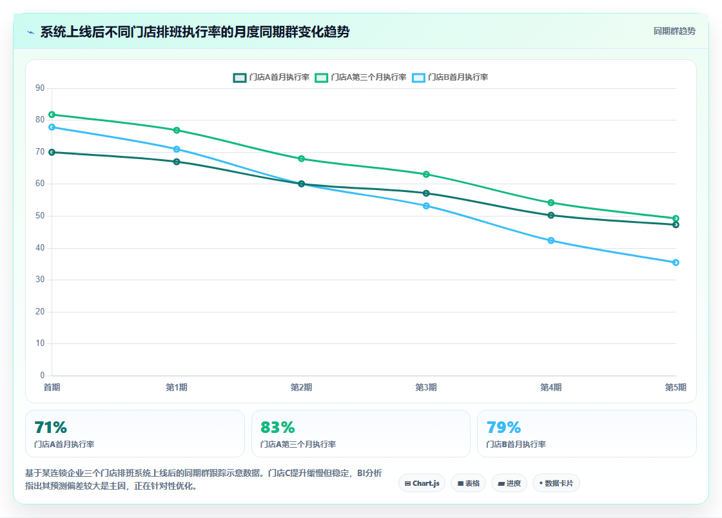Image resolution: width=722 pixels, height=518 pixels.
Task: Click the 同期群趋势 tag in the header
Action: 674,32
